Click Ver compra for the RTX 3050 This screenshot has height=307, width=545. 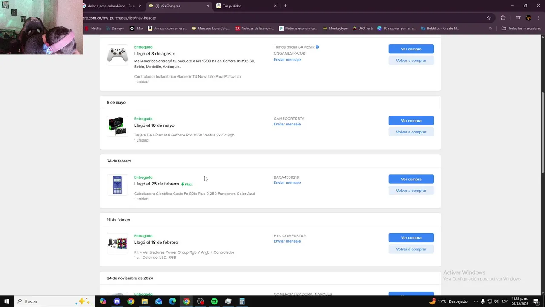(x=411, y=121)
